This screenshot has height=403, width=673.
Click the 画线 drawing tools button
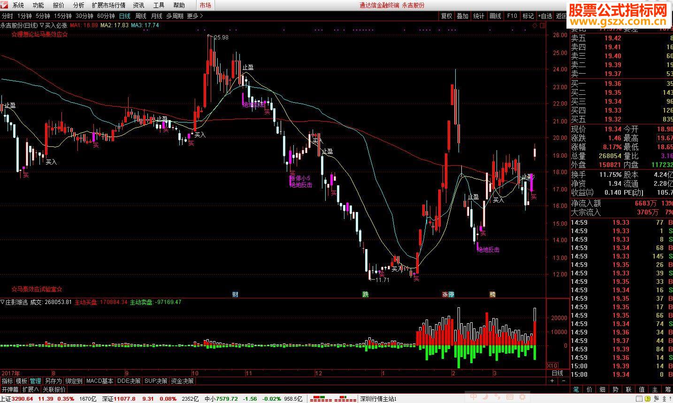(x=496, y=16)
